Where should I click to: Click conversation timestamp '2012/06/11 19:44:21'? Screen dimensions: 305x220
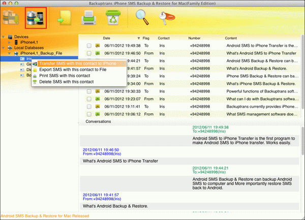tap(210, 168)
